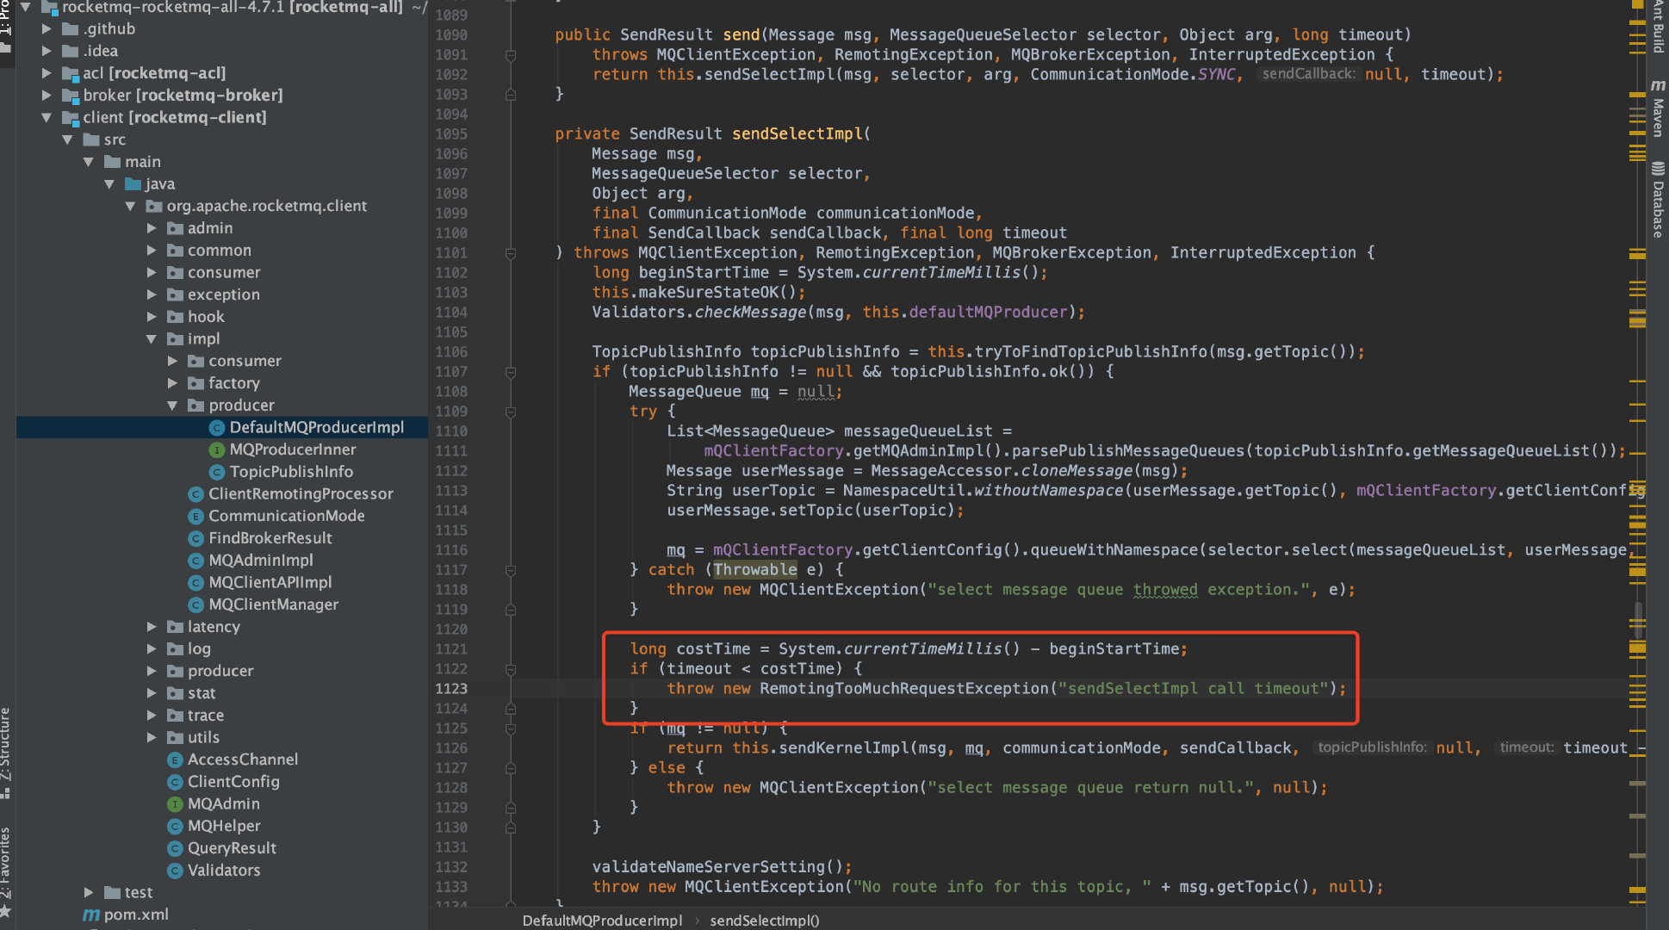The image size is (1669, 930).
Task: Click the class icon beside QueryResult
Action: point(175,848)
